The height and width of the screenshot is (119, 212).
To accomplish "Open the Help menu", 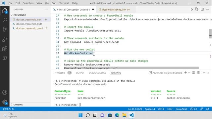I will click(75, 3).
